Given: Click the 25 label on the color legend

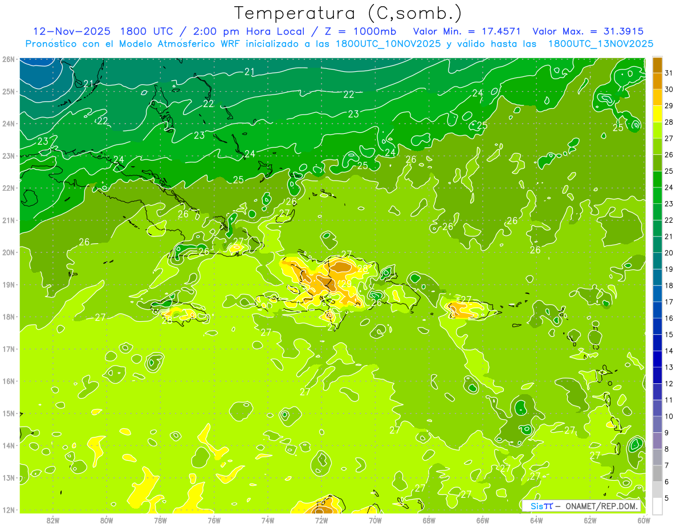Looking at the screenshot, I should 669,171.
